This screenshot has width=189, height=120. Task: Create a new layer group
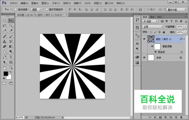click(x=171, y=117)
